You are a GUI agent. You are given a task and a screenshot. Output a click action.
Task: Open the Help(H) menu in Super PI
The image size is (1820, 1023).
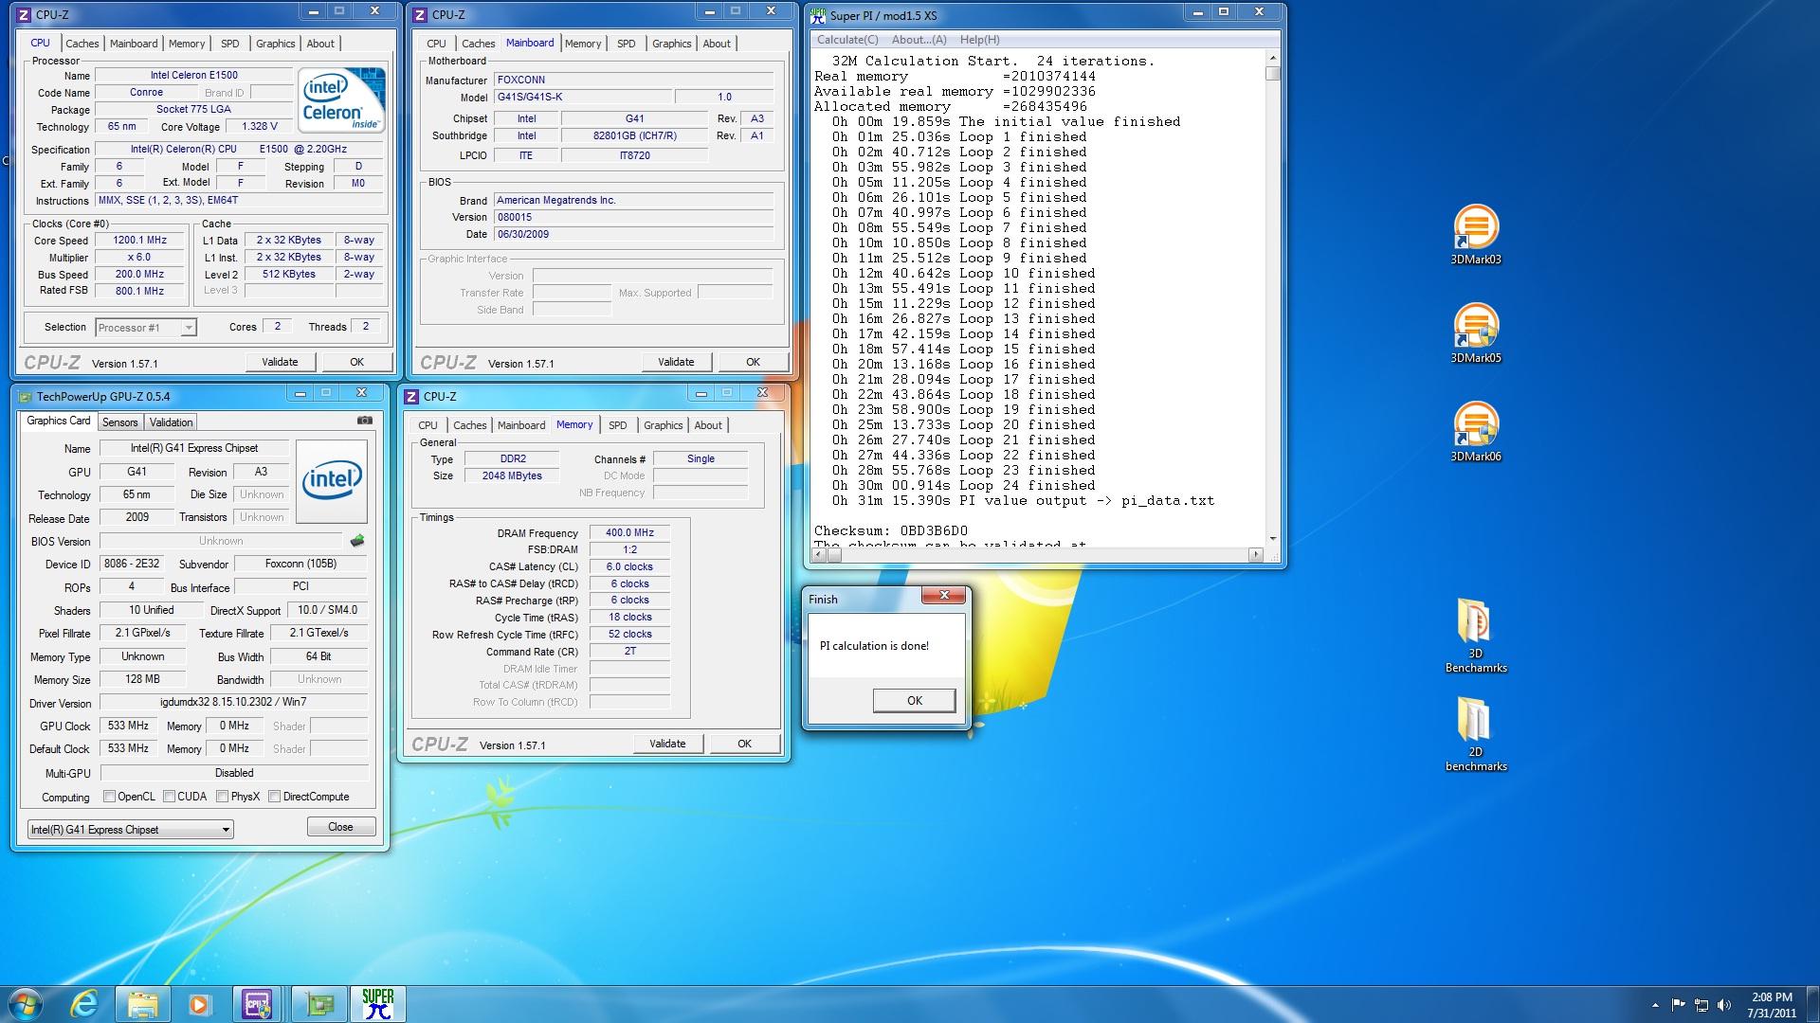[x=979, y=40]
